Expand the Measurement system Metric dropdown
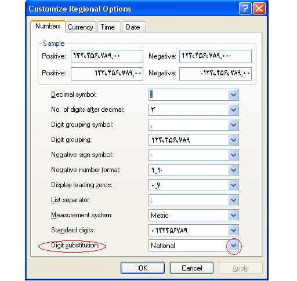 (233, 216)
